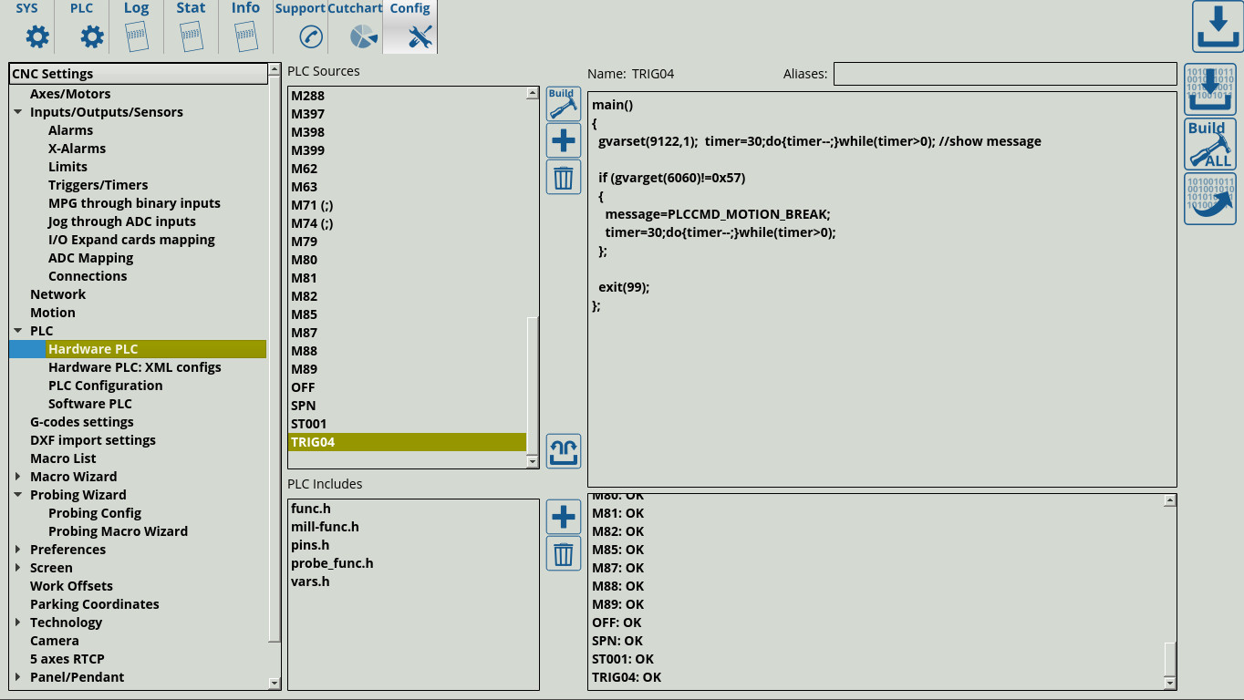Add a new PLC source with plus icon
Image resolution: width=1244 pixels, height=700 pixels.
click(563, 140)
